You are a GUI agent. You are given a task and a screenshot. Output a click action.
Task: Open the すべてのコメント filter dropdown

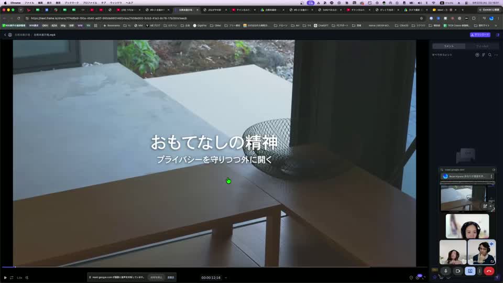(x=442, y=55)
